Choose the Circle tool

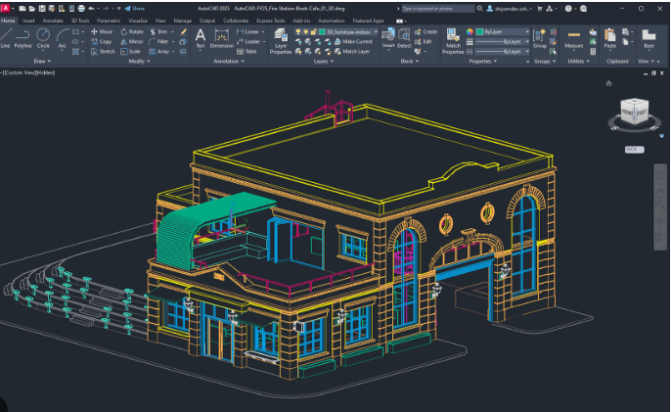click(43, 38)
